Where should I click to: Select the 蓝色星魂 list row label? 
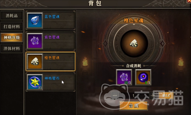coord(52,17)
